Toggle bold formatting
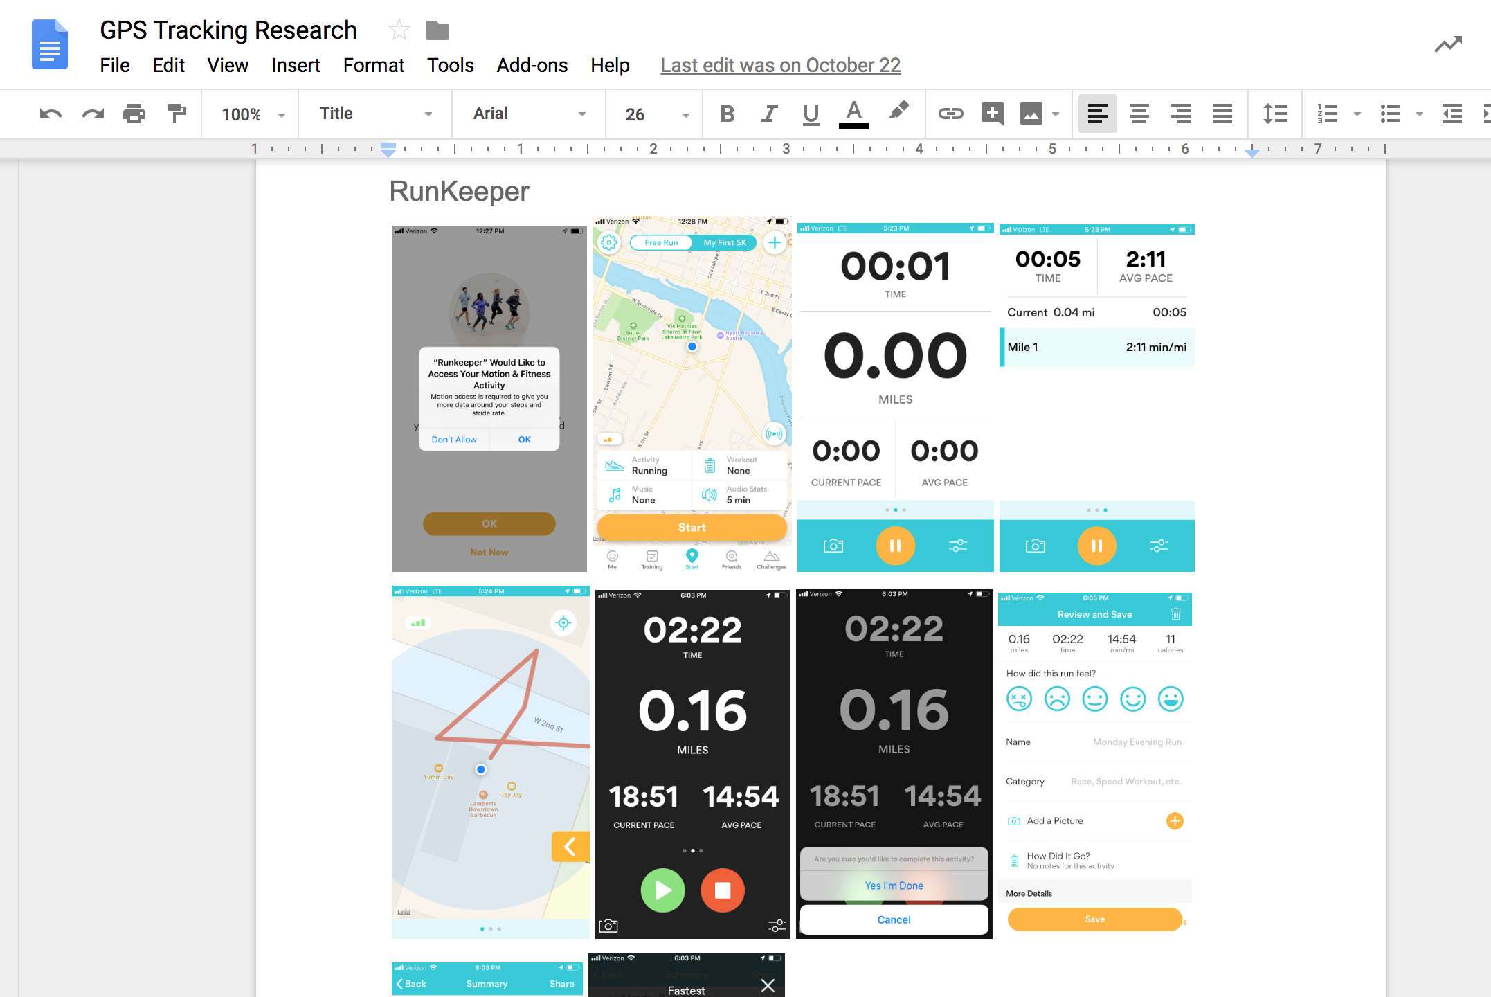Image resolution: width=1491 pixels, height=997 pixels. click(x=727, y=114)
